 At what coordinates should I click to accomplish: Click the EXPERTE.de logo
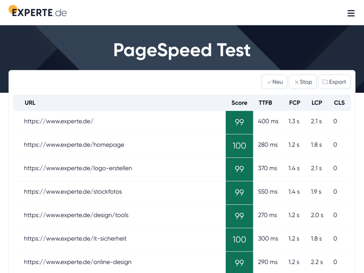pyautogui.click(x=38, y=12)
